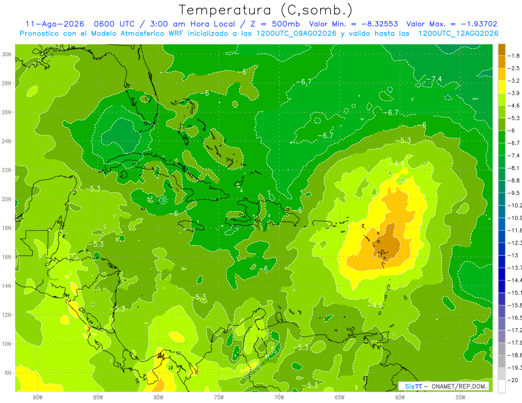Click the "8N" latitude axis label
This screenshot has width=522, height=403.
coord(8,373)
